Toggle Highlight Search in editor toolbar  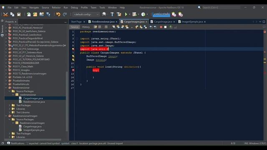[x=127, y=27]
